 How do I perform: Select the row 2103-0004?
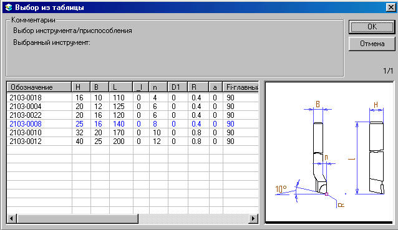pos(132,106)
